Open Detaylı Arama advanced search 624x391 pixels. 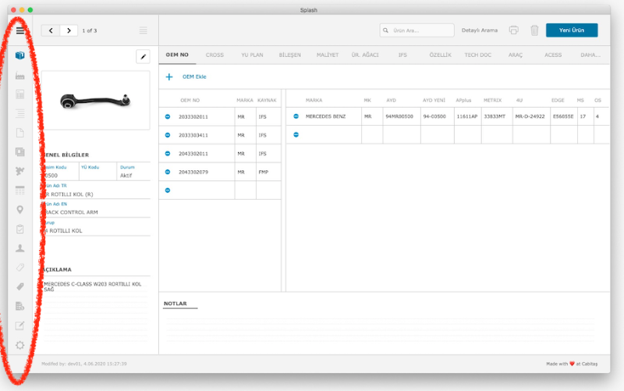coord(480,30)
